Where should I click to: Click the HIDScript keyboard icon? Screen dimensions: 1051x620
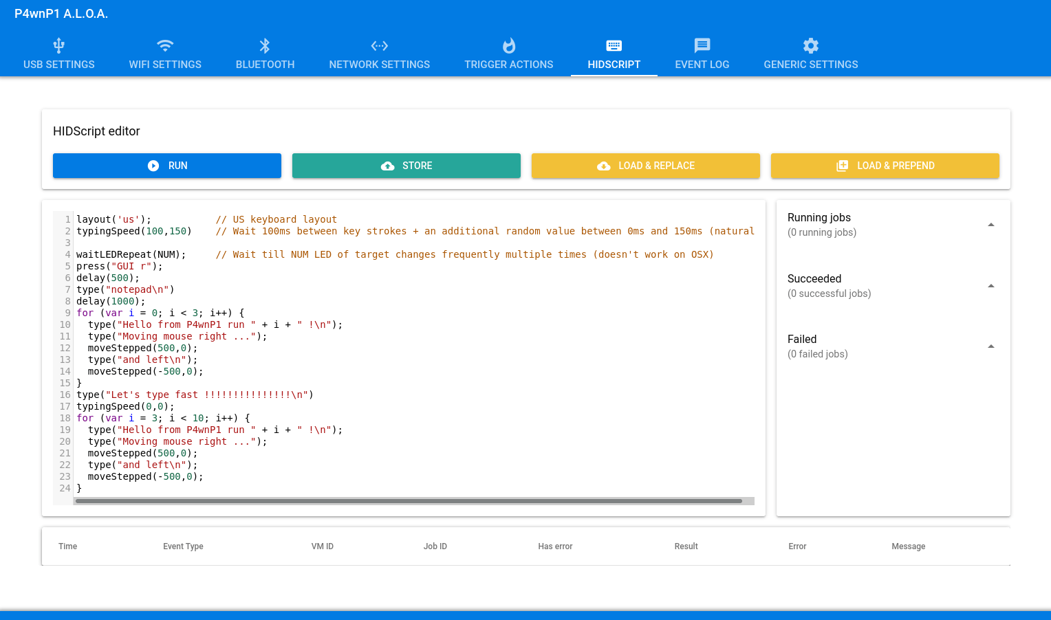tap(614, 46)
